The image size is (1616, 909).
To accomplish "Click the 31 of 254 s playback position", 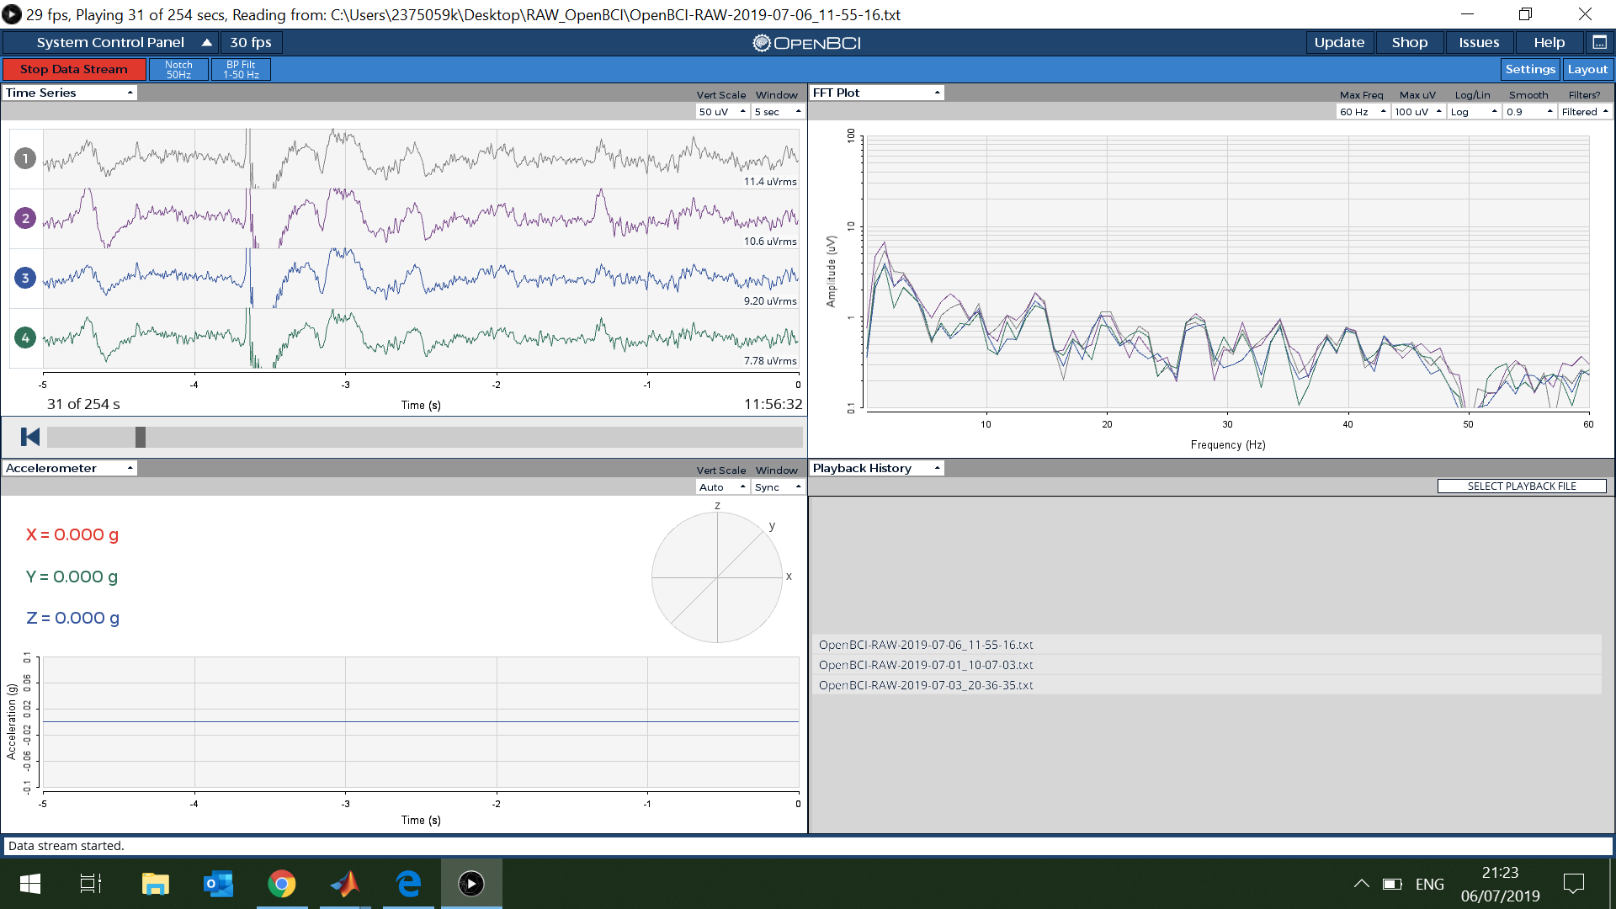I will click(x=83, y=404).
